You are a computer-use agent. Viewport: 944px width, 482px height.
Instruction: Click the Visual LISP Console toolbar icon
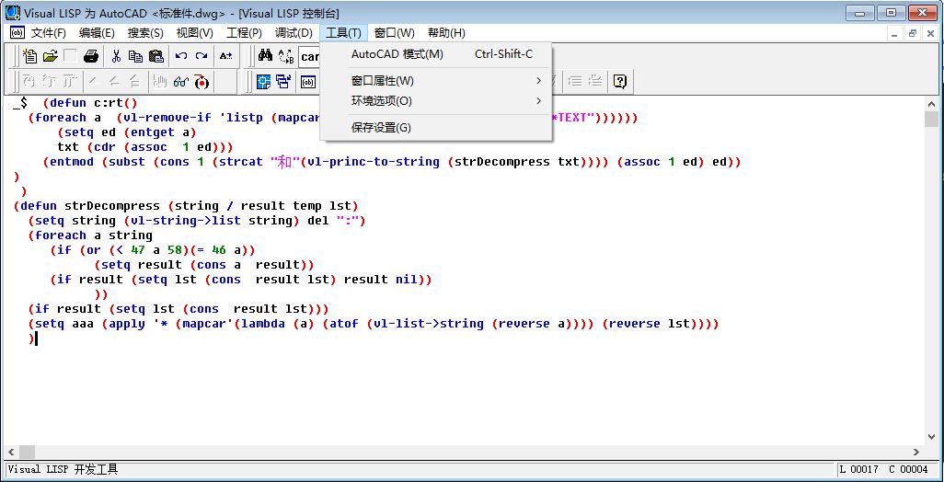308,81
